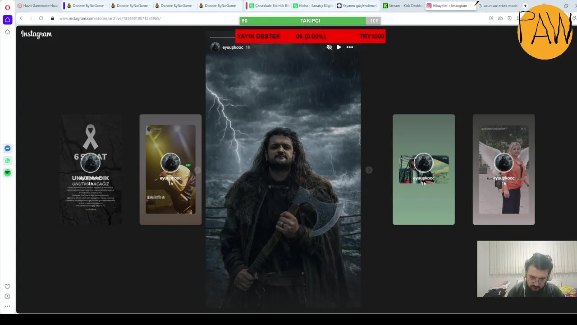Click the TAKIPÇI follower goal bar
Viewport: 577px width, 325px height.
point(310,21)
